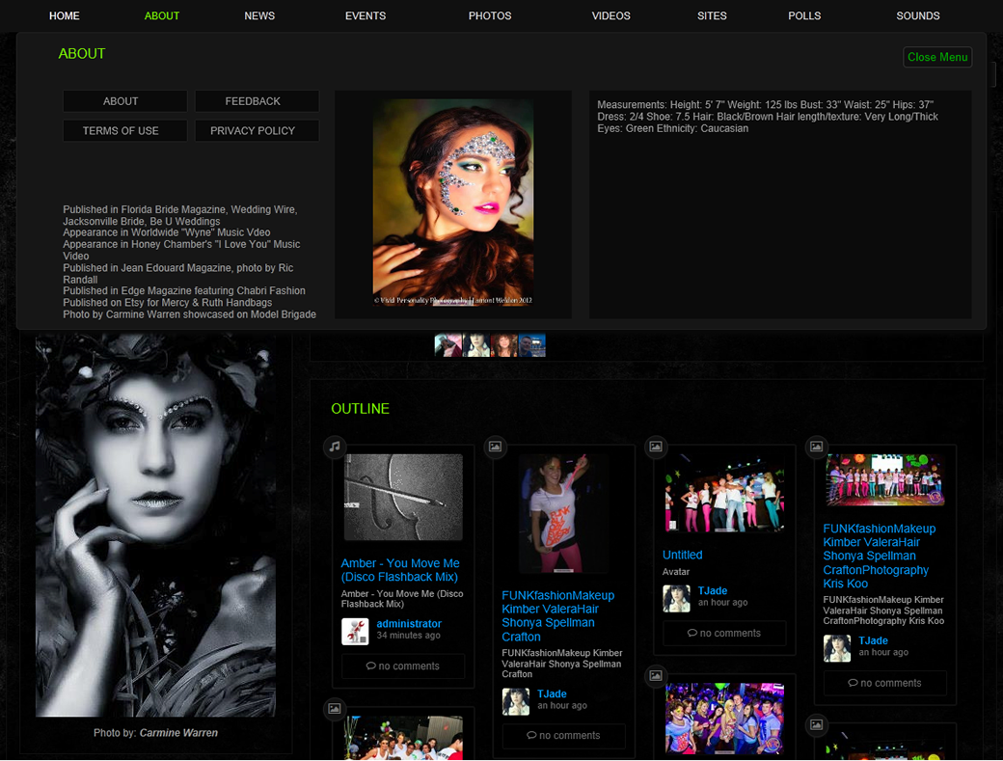Click administrator's wrench avatar icon
1003x761 pixels.
click(x=355, y=631)
